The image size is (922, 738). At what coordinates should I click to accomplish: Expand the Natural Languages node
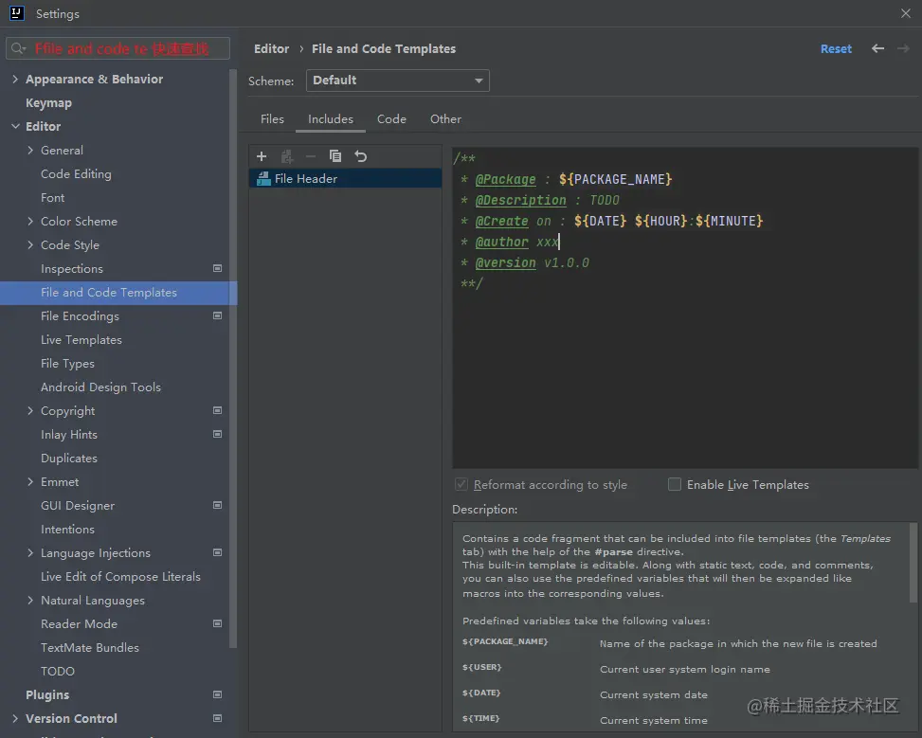[30, 600]
